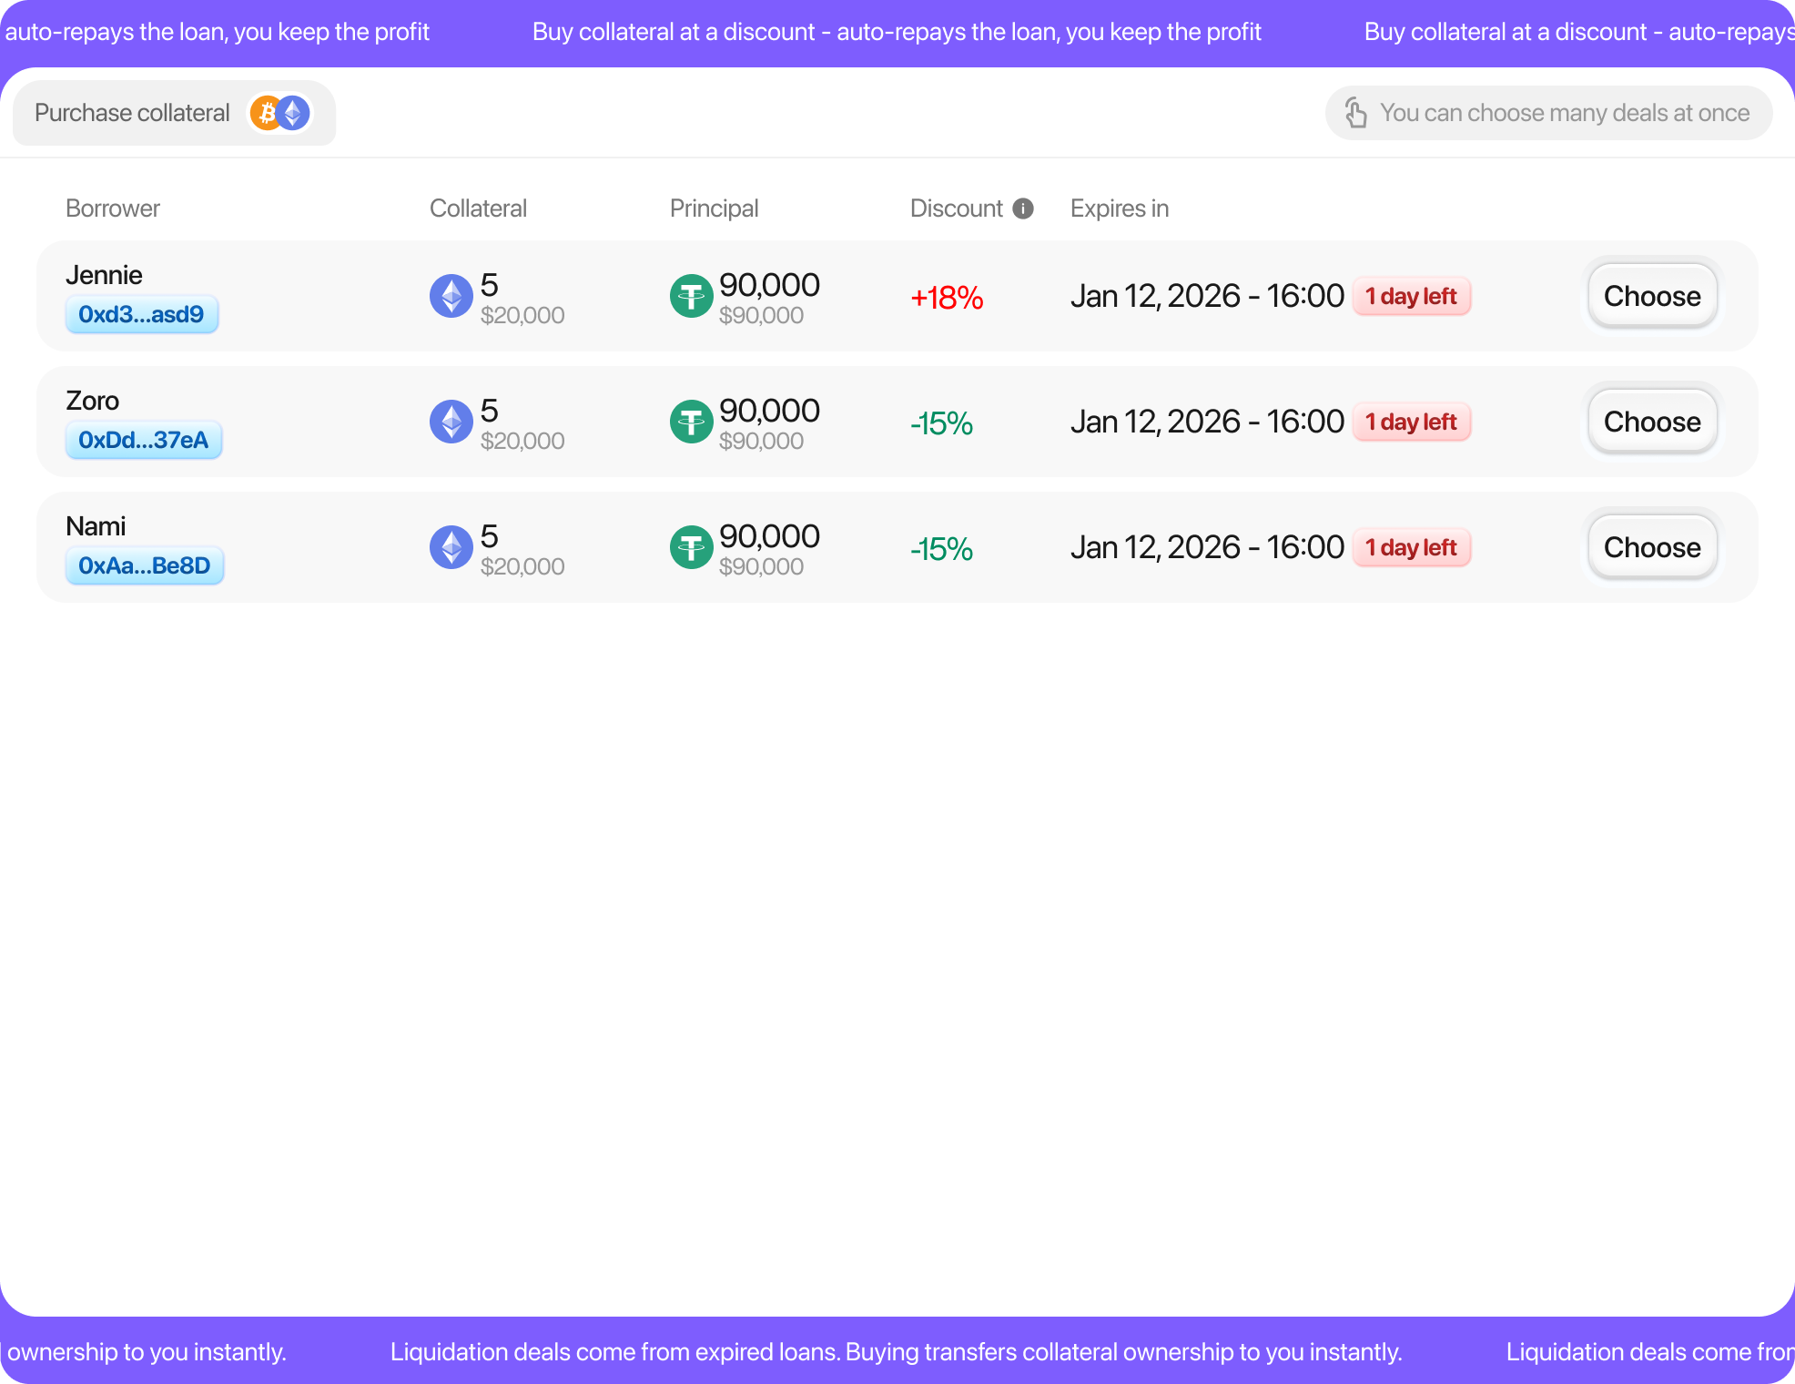Click Ethereum collateral icon in Zoro's row

[451, 422]
